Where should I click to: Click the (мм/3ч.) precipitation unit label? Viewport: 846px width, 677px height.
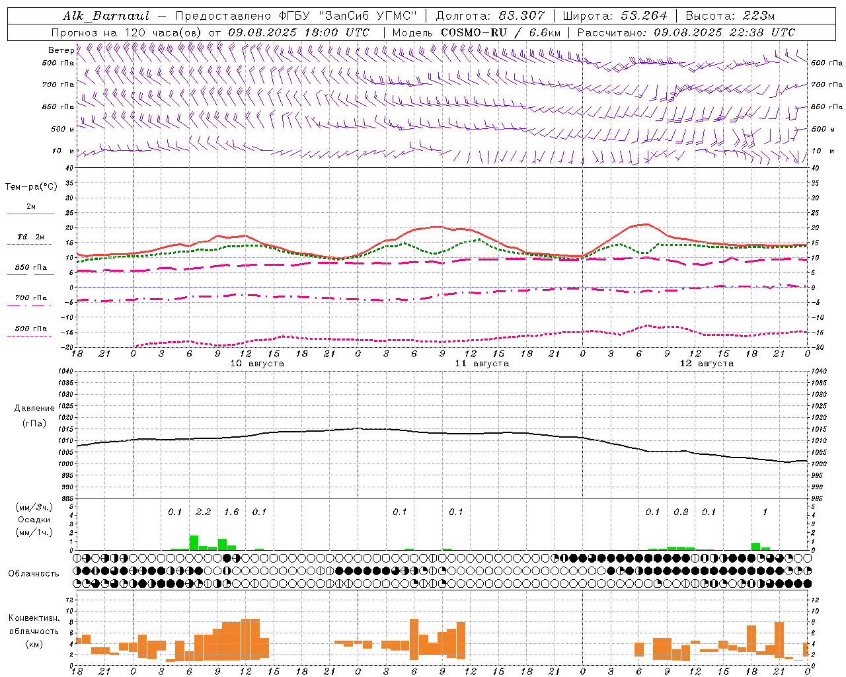[x=34, y=508]
